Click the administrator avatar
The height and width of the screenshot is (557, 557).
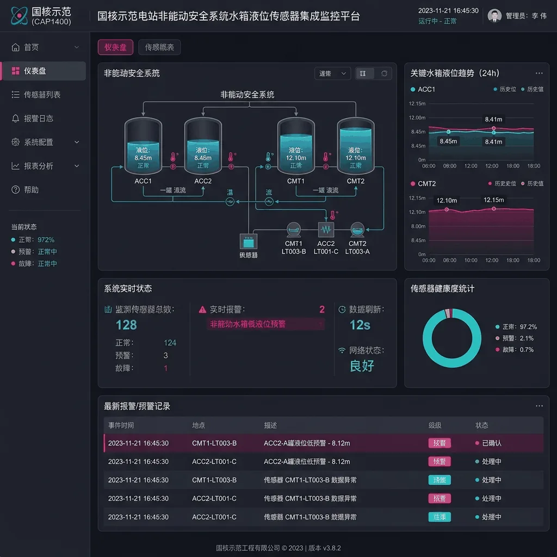point(494,16)
